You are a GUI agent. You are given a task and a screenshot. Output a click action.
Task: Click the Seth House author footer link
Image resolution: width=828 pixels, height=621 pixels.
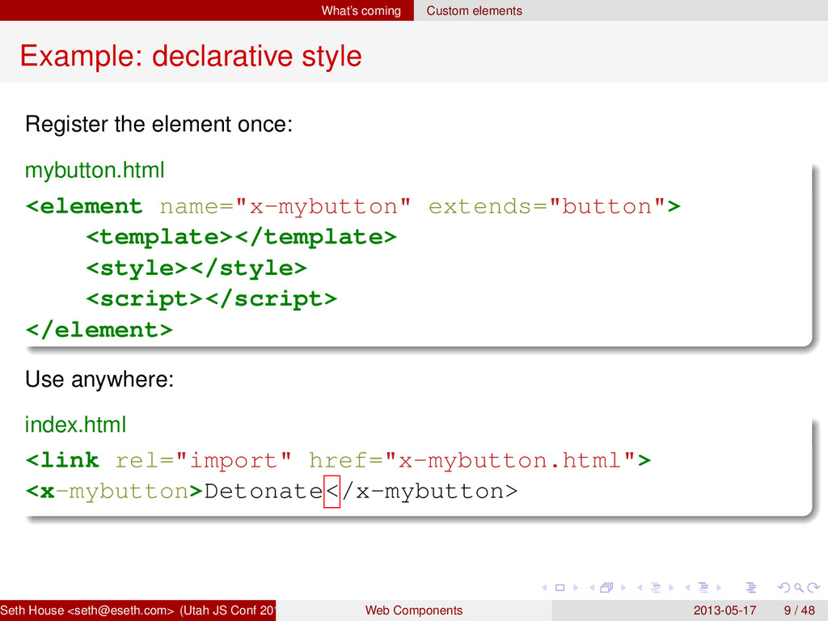[137, 610]
